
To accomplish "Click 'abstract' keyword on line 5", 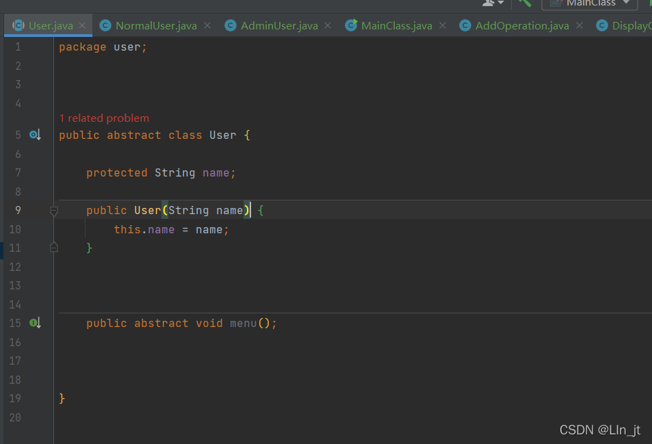I will click(134, 135).
